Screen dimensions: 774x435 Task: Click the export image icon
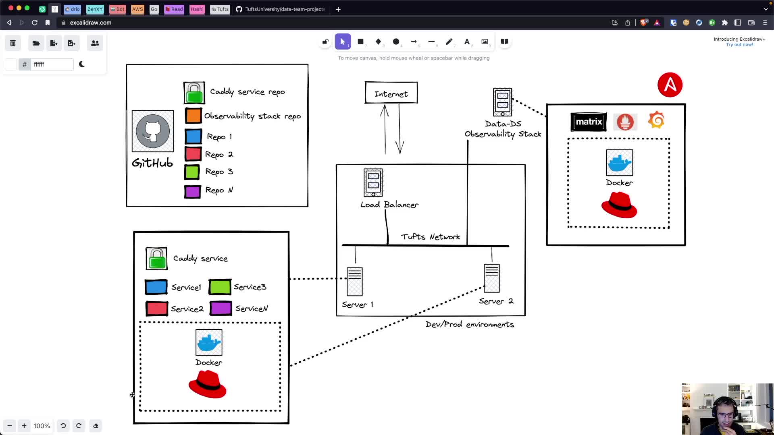tap(71, 43)
